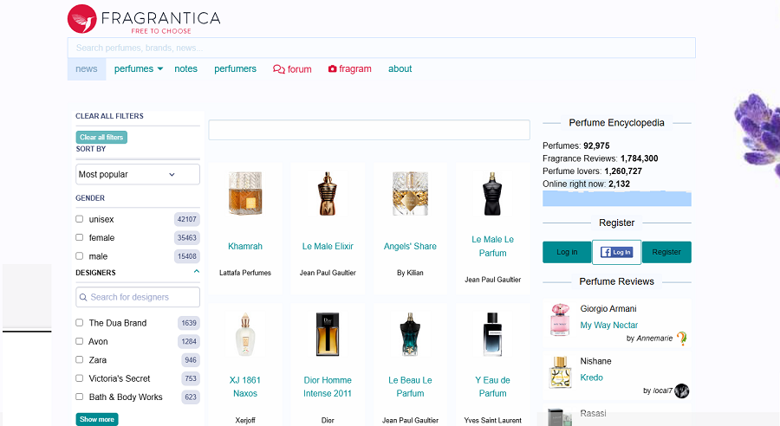Enable the unisex gender filter
The width and height of the screenshot is (780, 426).
point(79,219)
